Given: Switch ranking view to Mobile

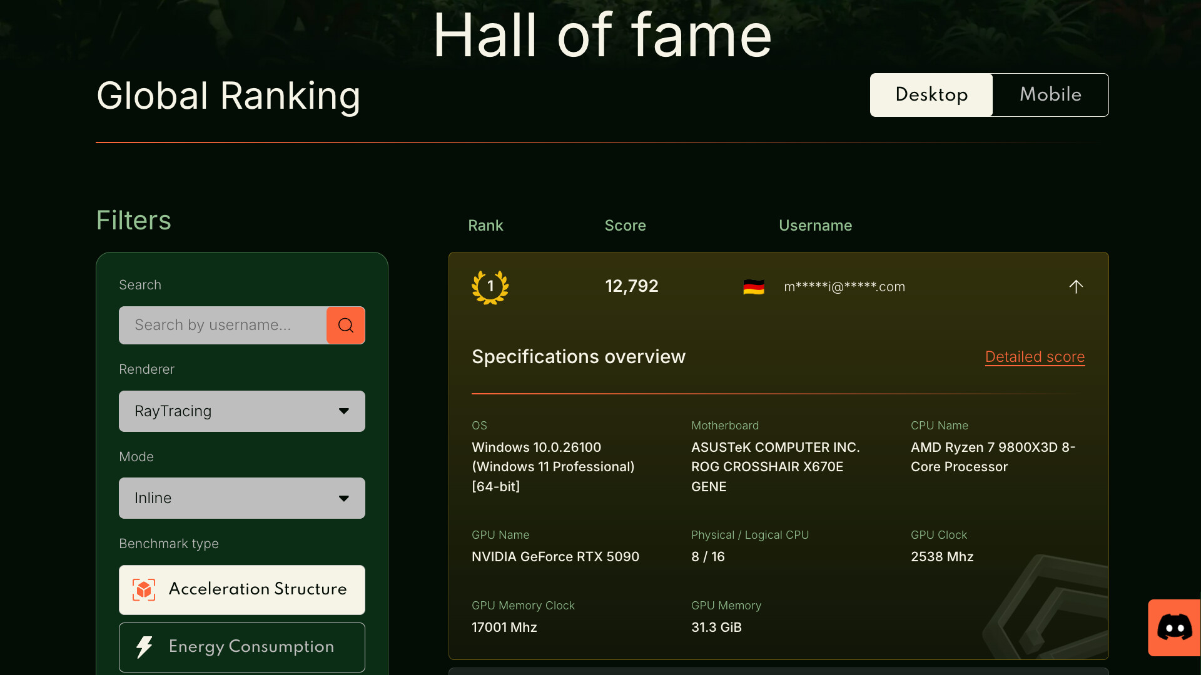Looking at the screenshot, I should click(1050, 94).
